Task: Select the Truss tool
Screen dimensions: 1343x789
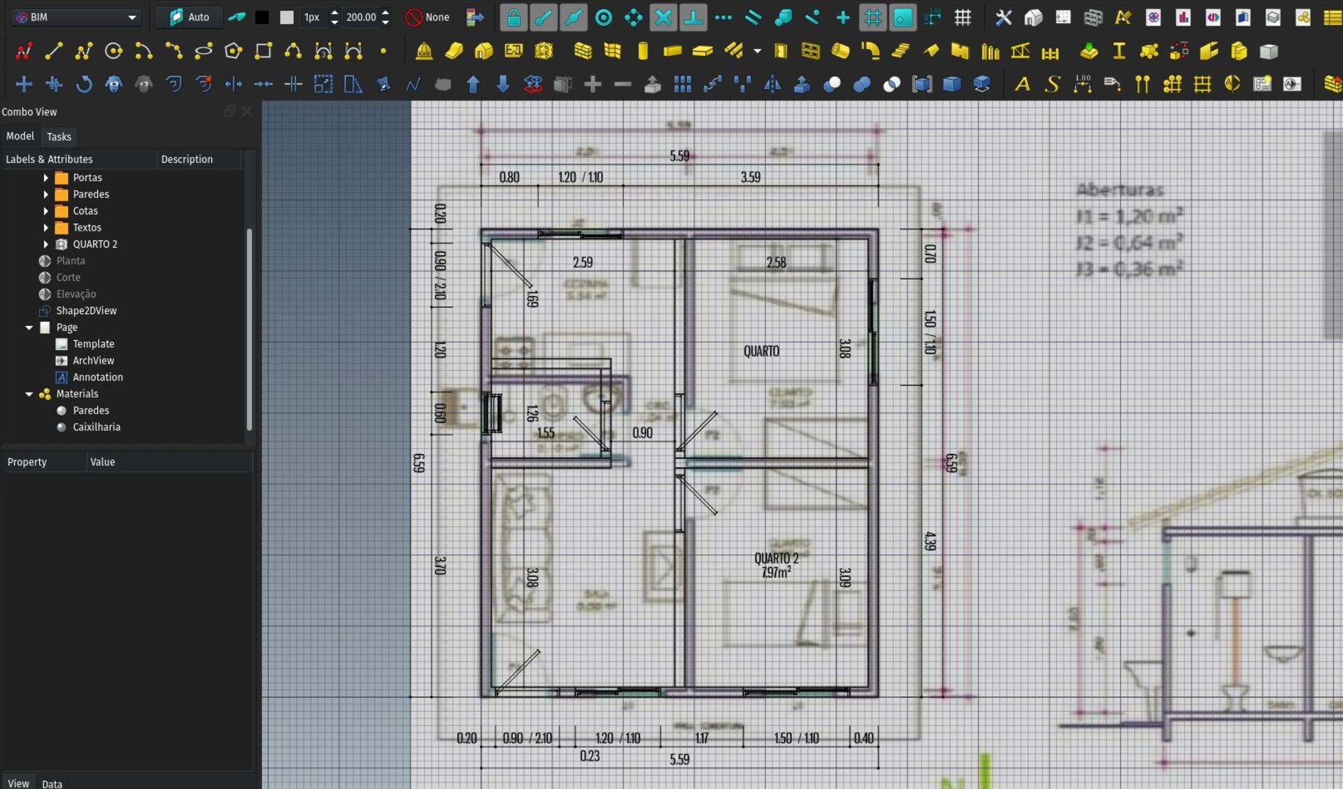Action: [x=1021, y=51]
